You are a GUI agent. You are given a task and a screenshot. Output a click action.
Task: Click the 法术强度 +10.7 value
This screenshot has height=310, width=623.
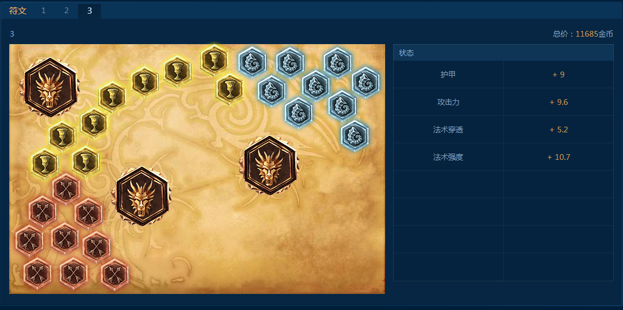coord(559,157)
